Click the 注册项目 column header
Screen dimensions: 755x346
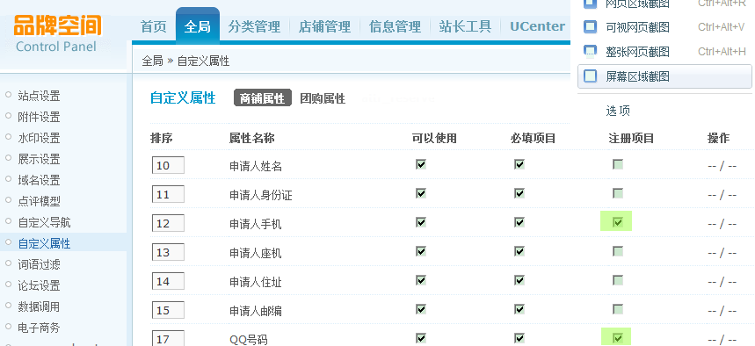pos(631,139)
